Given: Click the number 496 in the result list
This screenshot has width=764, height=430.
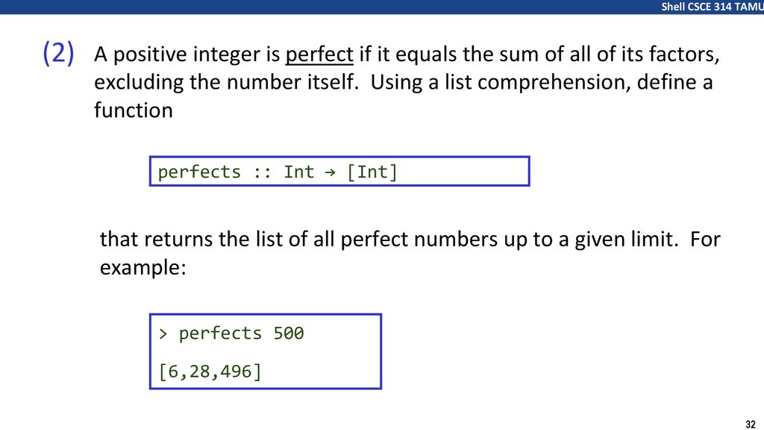Looking at the screenshot, I should pyautogui.click(x=236, y=372).
